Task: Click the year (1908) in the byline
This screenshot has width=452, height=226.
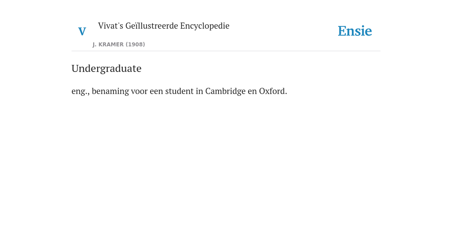Action: [x=135, y=45]
